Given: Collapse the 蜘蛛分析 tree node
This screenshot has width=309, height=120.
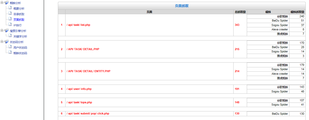Looking at the screenshot, I should 2,3.
